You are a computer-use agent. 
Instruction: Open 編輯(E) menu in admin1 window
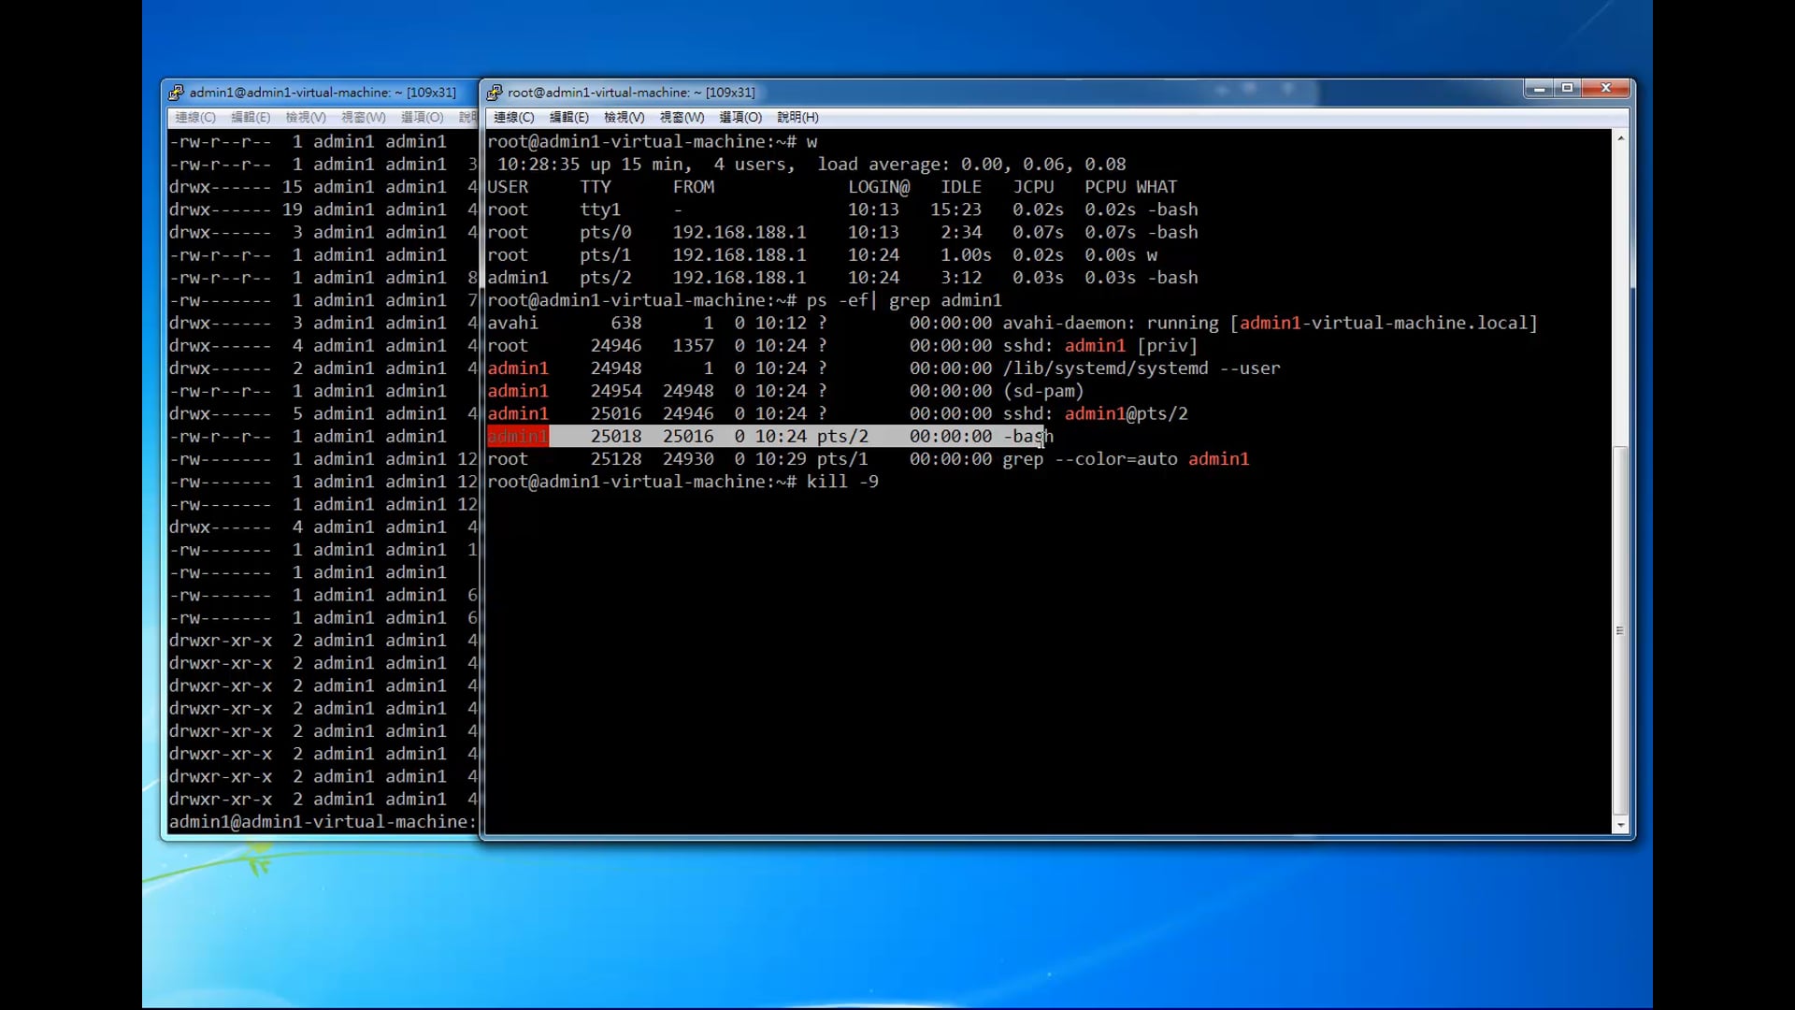[x=251, y=117]
